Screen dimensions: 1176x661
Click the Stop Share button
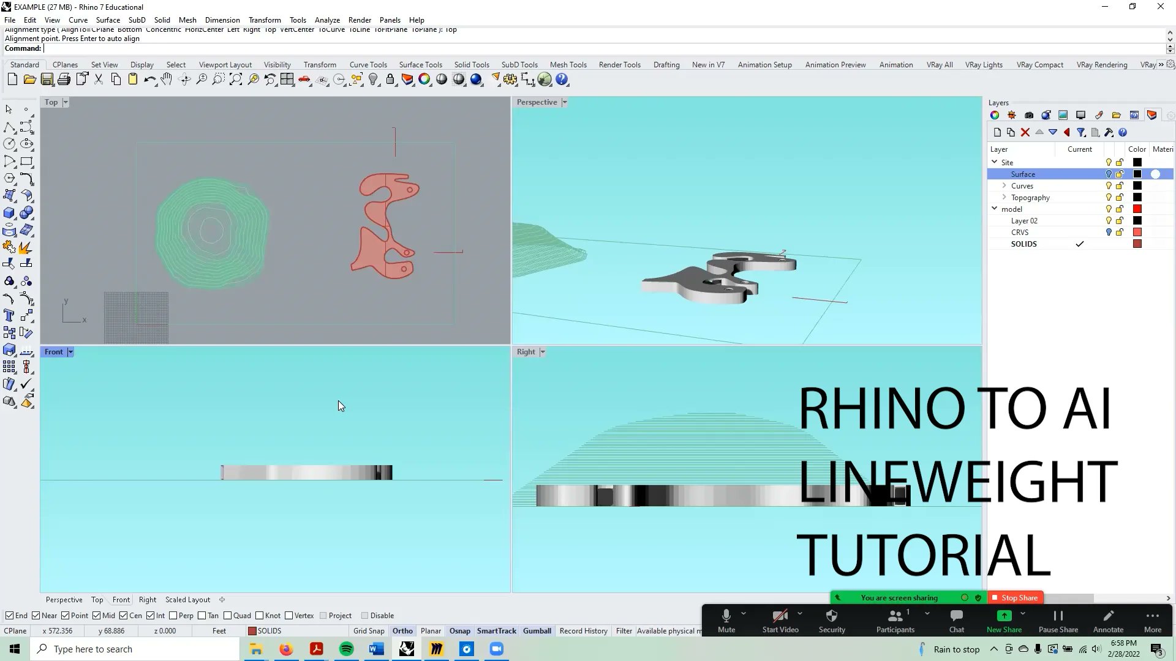[x=1015, y=597]
